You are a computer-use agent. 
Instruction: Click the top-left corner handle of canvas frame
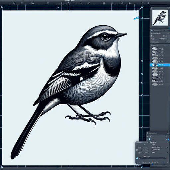coord(2,7)
